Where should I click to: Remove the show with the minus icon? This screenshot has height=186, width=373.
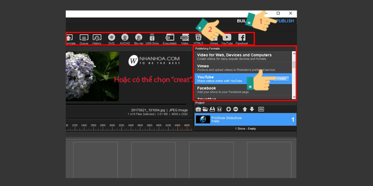(236, 109)
